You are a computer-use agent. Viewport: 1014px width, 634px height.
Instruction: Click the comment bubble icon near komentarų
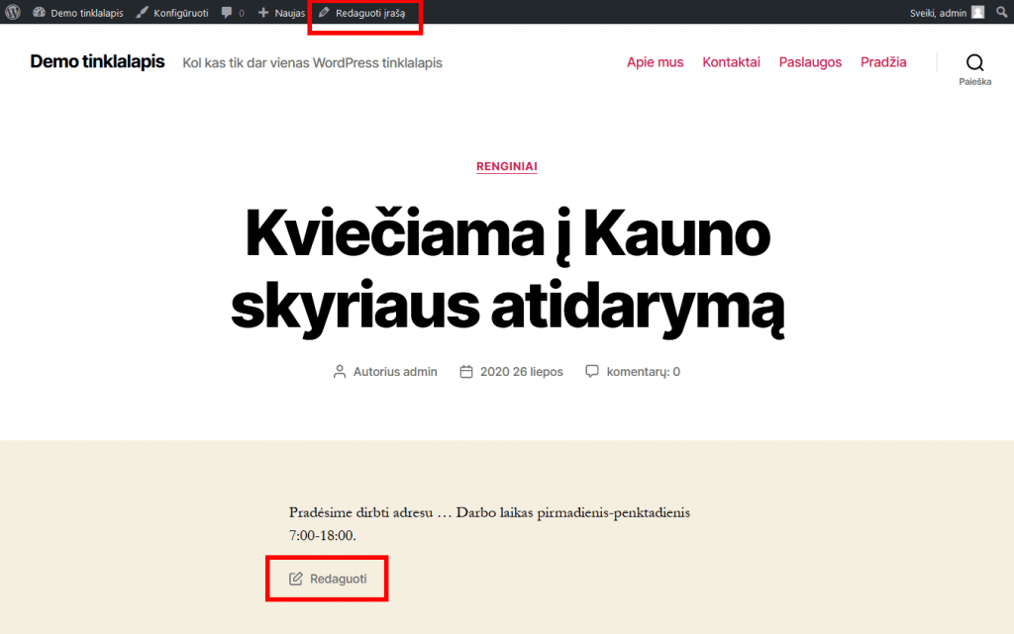pyautogui.click(x=592, y=371)
